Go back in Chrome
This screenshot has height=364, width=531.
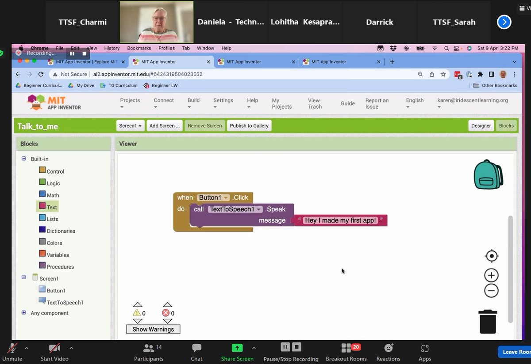(x=18, y=74)
